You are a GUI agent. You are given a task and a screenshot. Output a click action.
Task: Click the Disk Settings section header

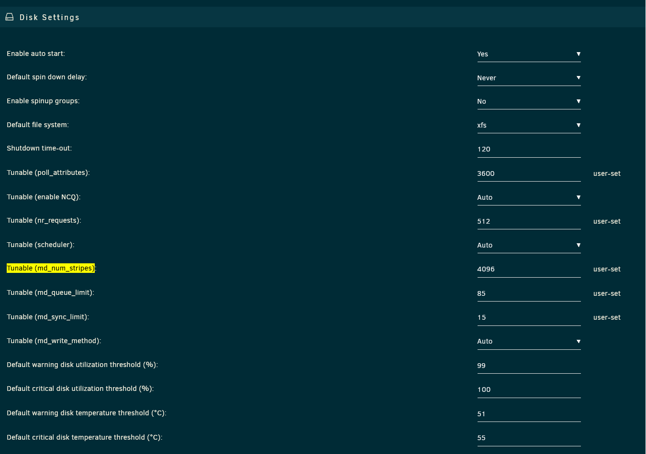coord(49,17)
